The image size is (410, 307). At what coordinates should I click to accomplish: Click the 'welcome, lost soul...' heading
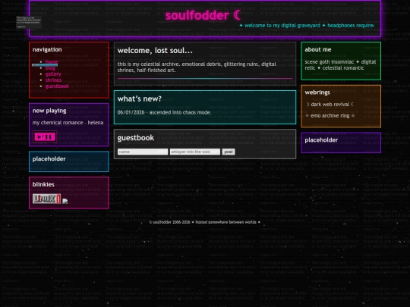[x=155, y=50]
